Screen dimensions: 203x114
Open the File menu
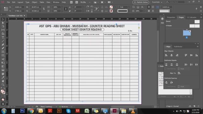[8, 2]
